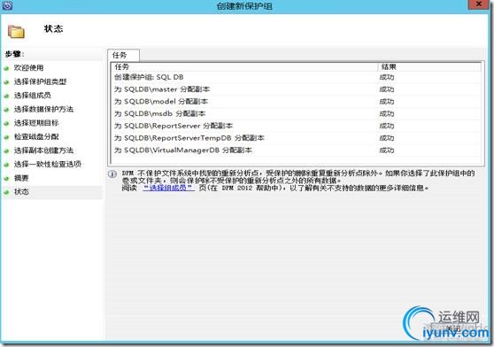Click 成功 result for SQL DB row
The image size is (494, 347).
click(x=387, y=77)
